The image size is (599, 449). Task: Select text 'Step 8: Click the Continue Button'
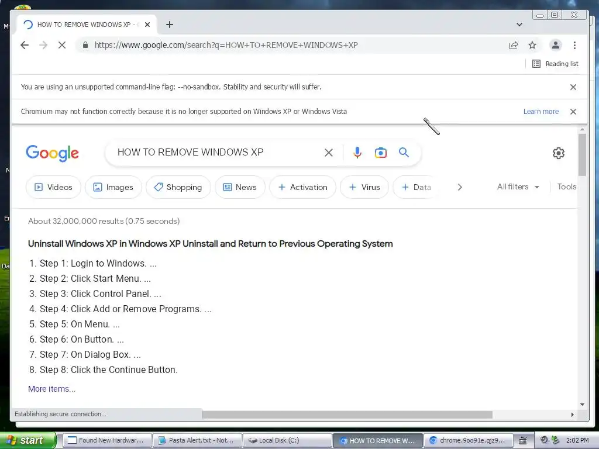[x=108, y=369]
